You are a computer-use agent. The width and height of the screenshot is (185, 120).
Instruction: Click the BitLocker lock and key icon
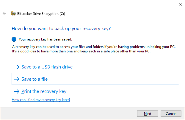click(x=13, y=13)
